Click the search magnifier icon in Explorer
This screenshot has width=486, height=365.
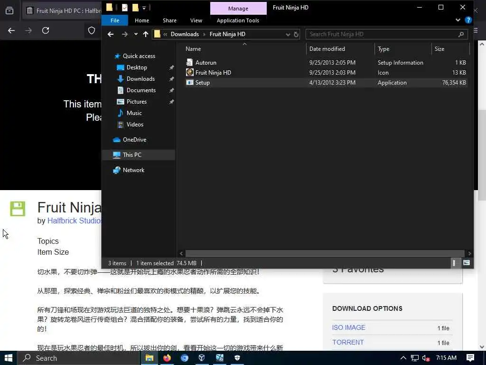pos(461,34)
